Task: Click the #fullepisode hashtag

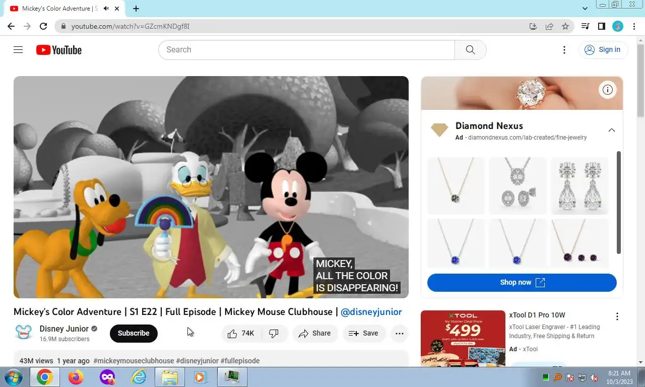Action: coord(240,361)
